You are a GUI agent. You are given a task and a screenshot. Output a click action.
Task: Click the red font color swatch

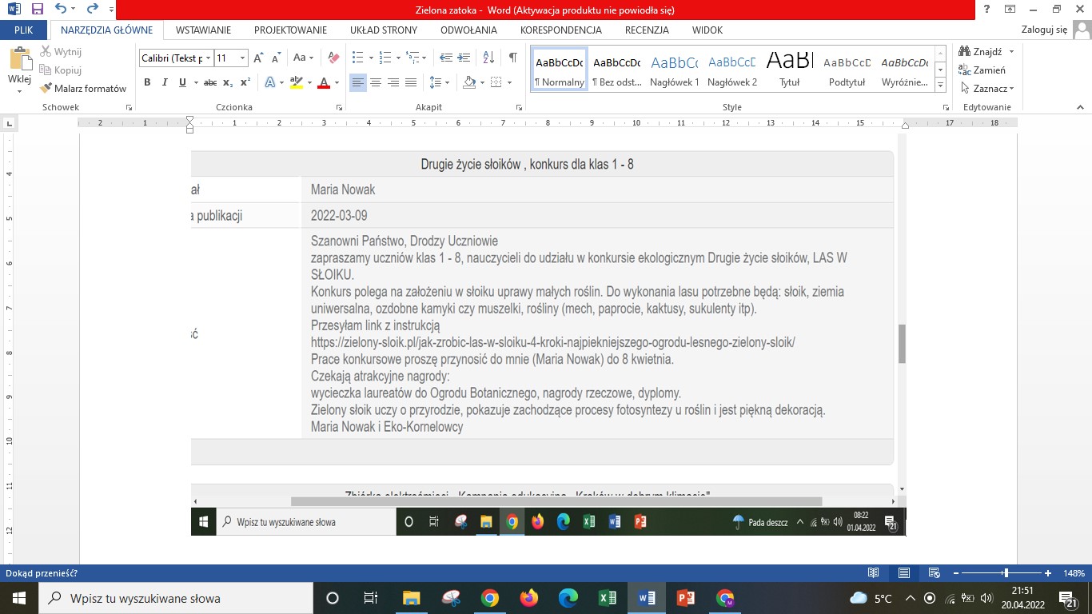coord(324,82)
